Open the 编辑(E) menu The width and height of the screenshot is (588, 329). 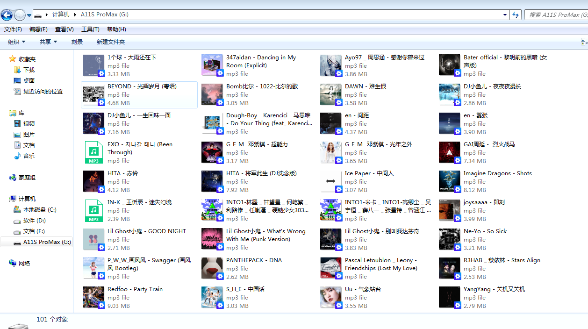pos(38,29)
